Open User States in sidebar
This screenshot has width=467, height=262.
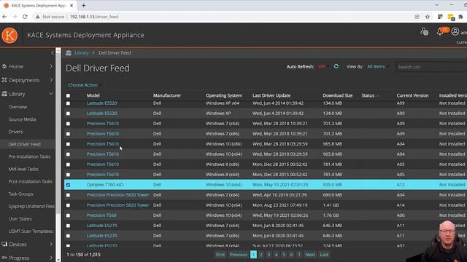[20, 218]
